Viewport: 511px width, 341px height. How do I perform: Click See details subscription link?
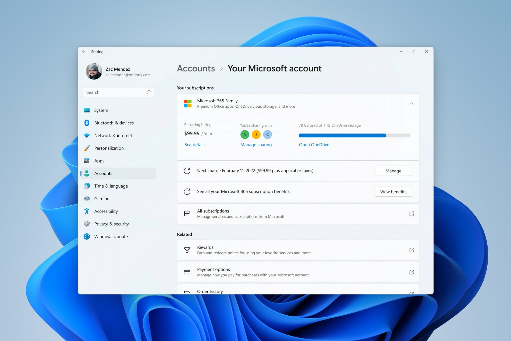point(195,144)
